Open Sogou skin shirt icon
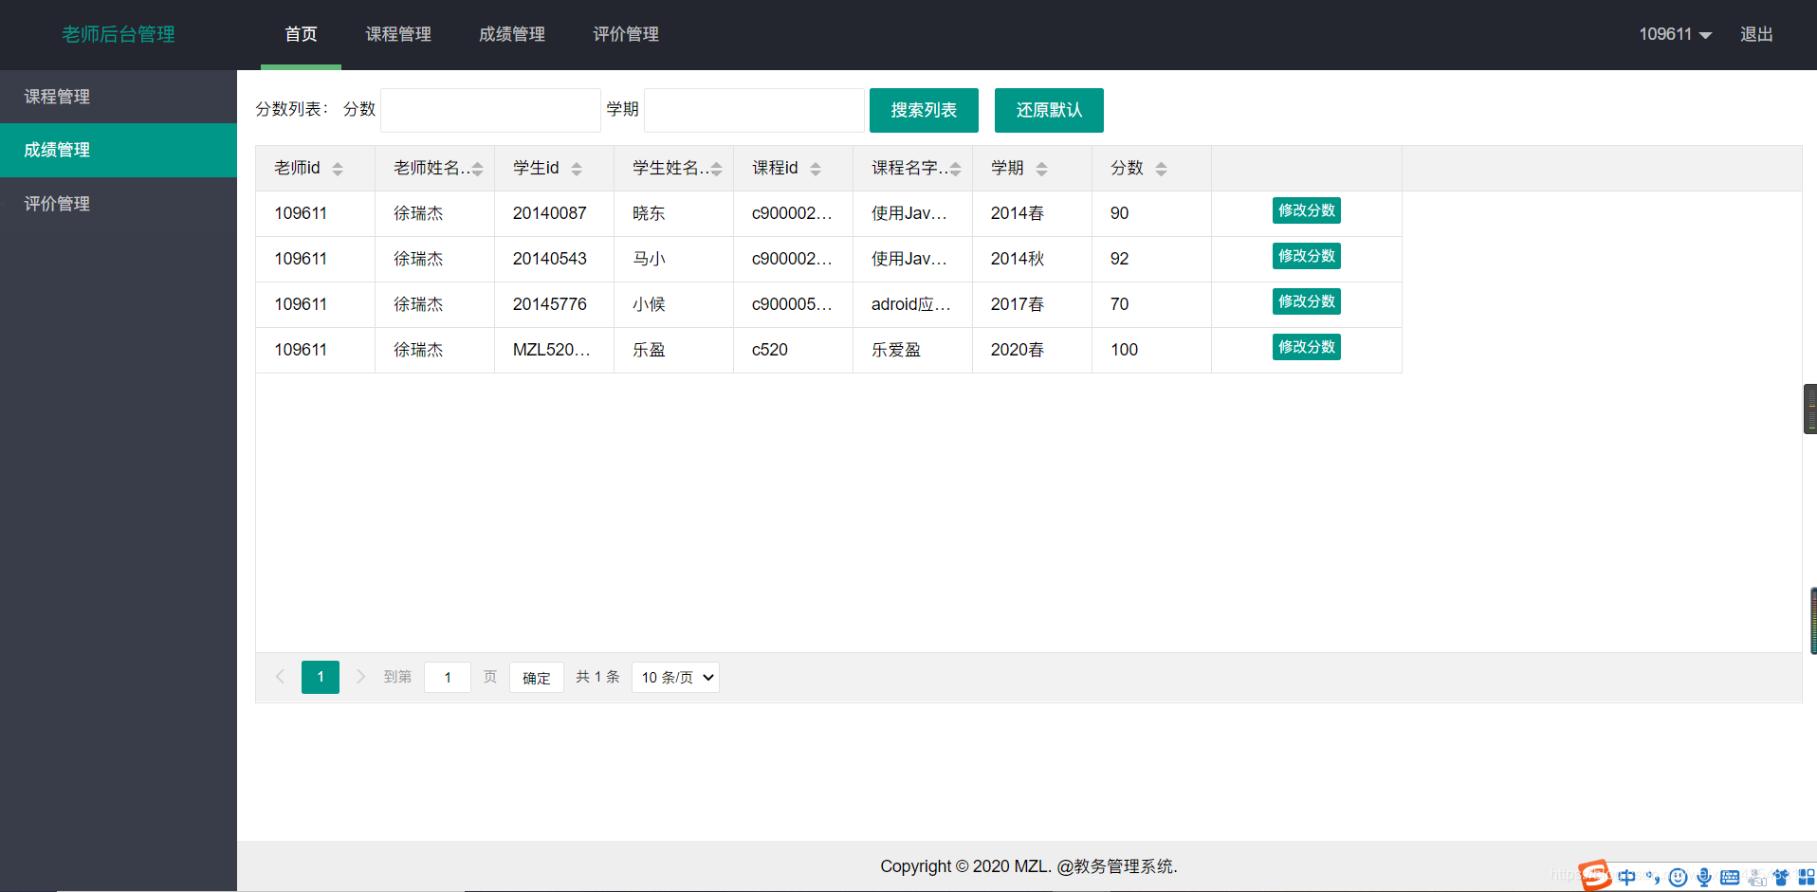 [1781, 877]
